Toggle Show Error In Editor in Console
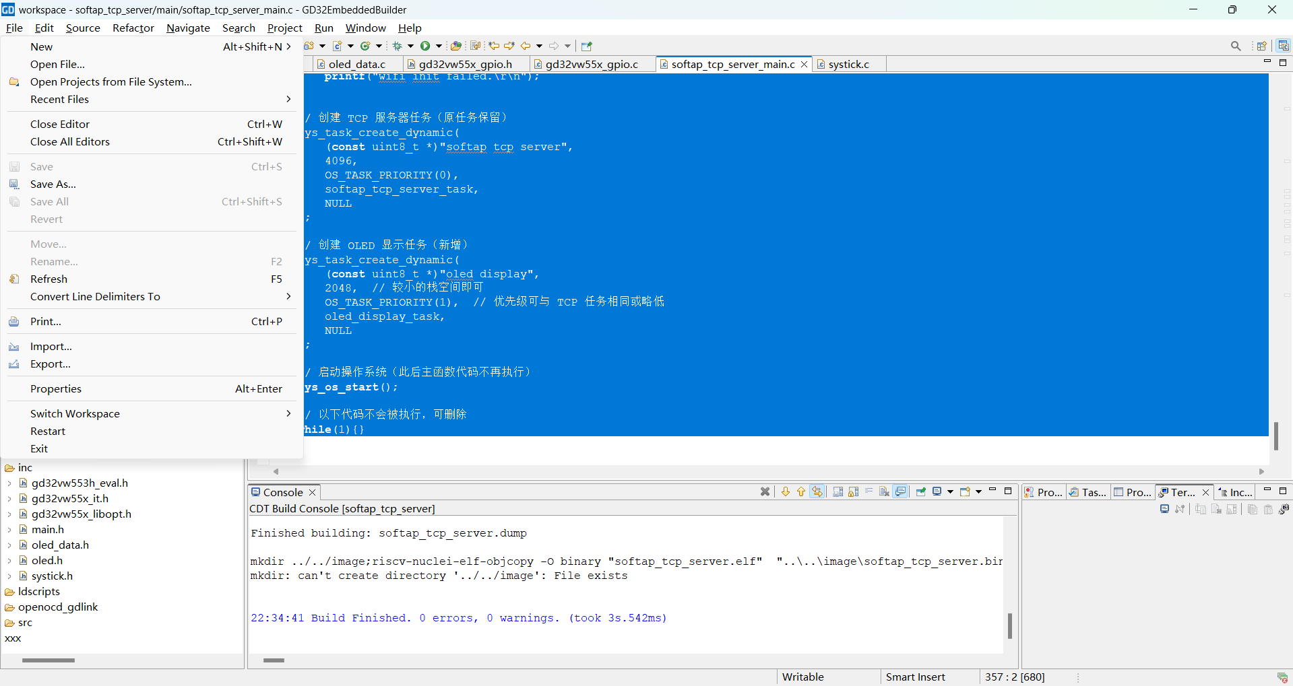The image size is (1293, 686). click(x=817, y=492)
